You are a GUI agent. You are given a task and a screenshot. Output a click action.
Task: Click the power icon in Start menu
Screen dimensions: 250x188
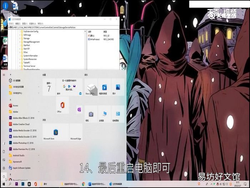(4, 177)
